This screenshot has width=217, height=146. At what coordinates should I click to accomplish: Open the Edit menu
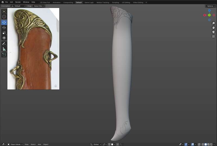(x=11, y=2)
